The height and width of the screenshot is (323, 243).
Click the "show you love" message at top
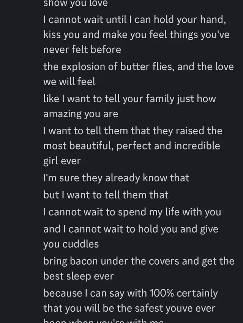point(76,4)
